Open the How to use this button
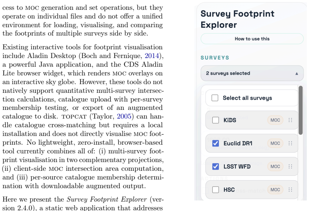This screenshot has height=211, width=309. point(252,39)
